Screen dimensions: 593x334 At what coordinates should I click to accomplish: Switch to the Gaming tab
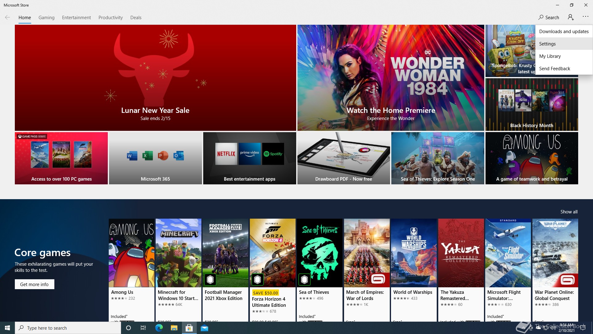46,17
